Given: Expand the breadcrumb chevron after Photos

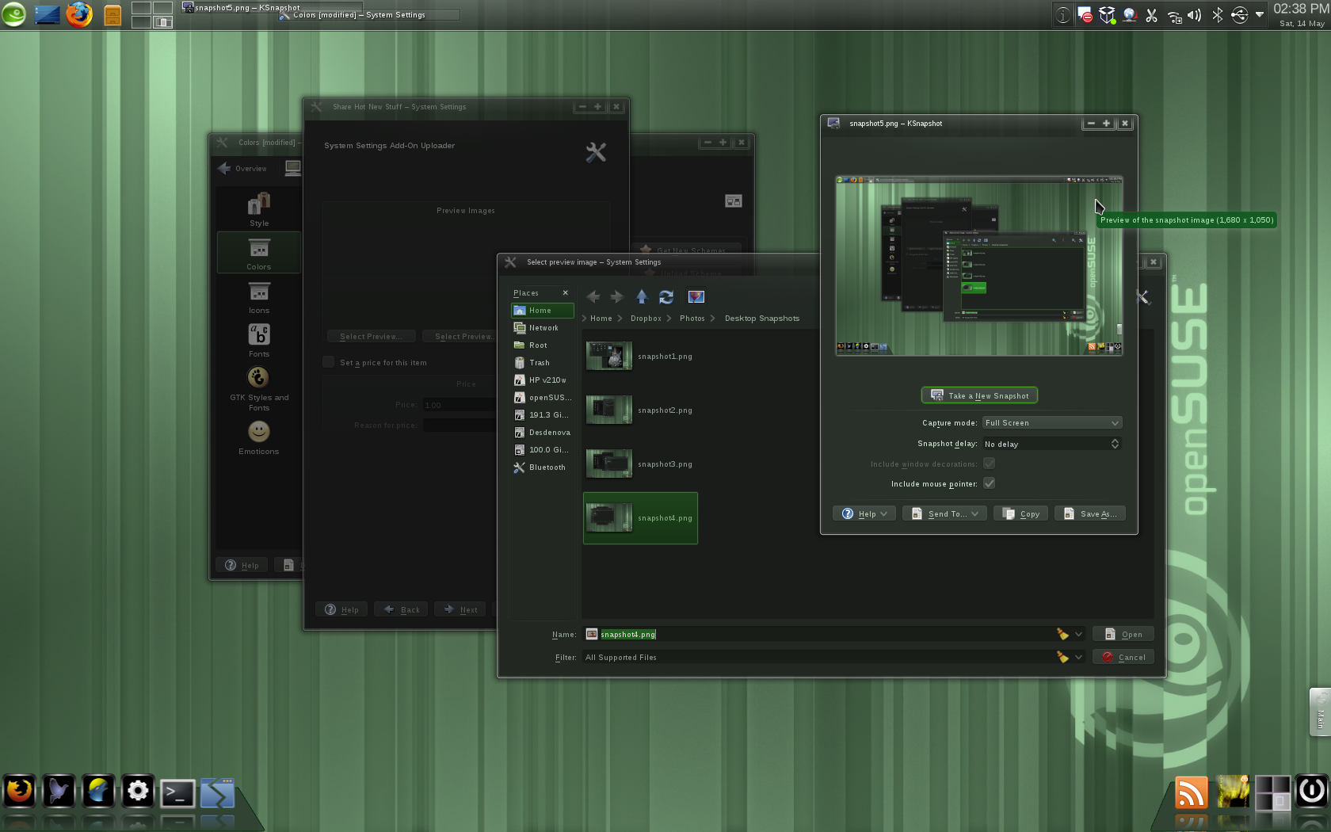Looking at the screenshot, I should (x=712, y=319).
